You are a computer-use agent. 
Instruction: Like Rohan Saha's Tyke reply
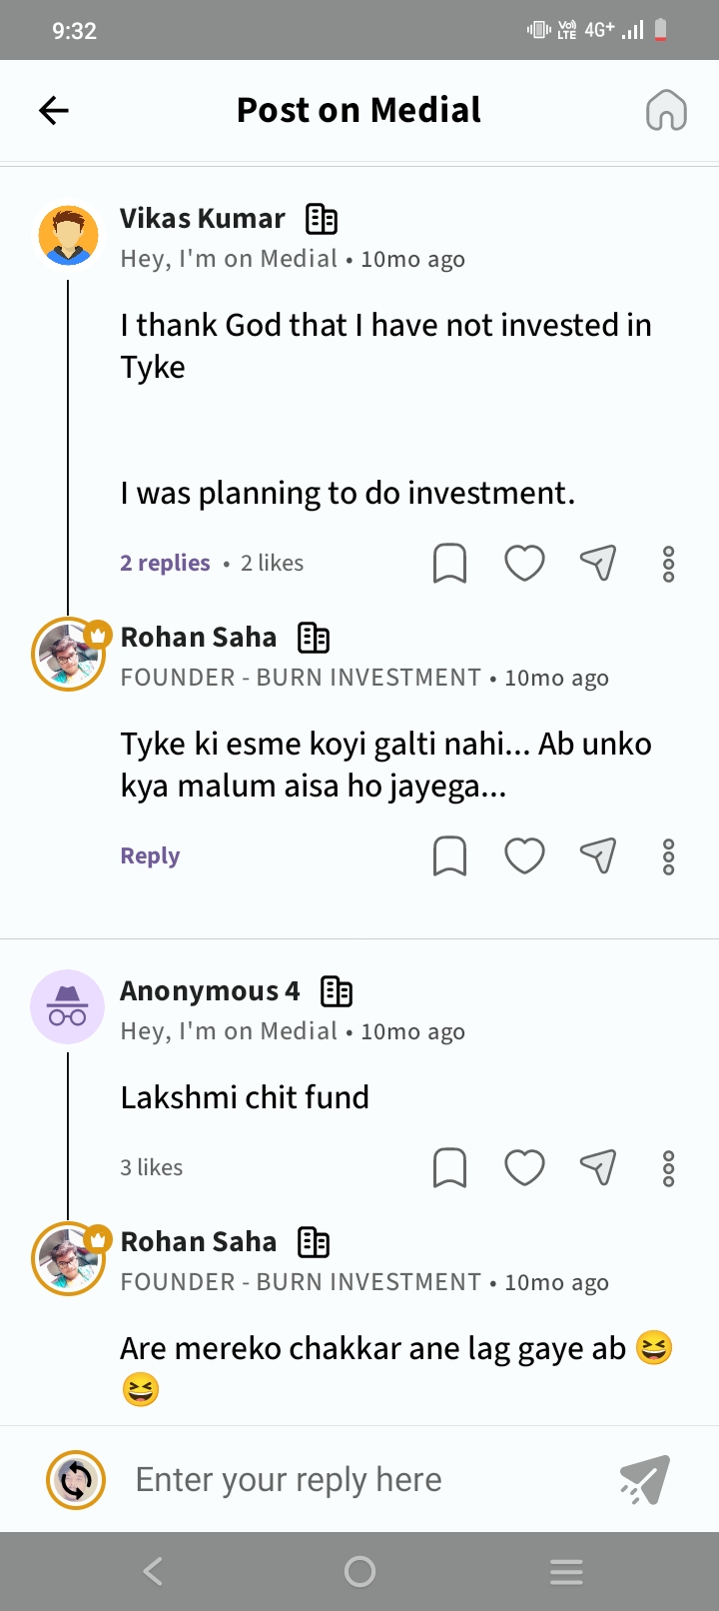[524, 856]
